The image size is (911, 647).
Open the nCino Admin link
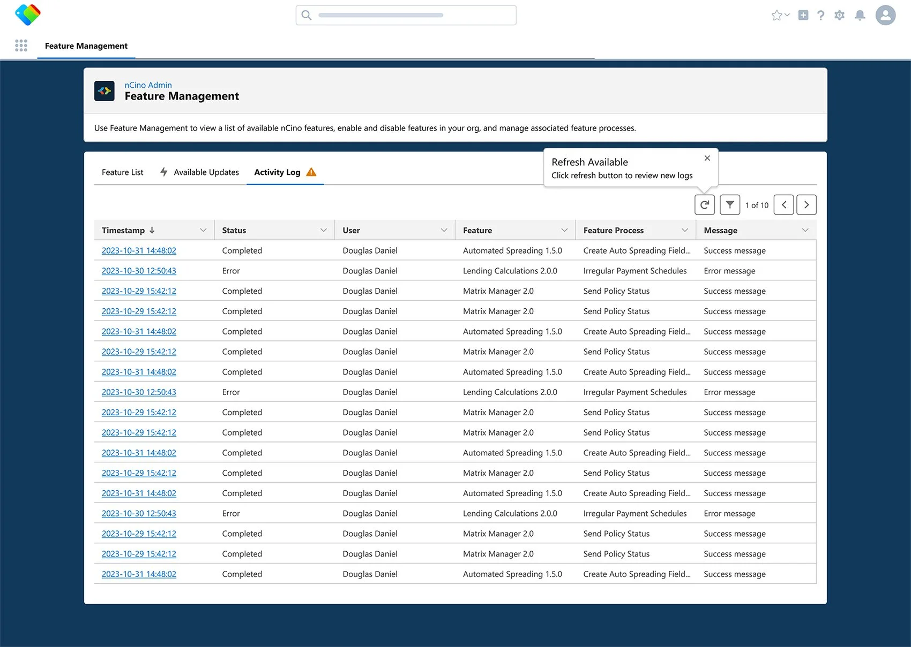pos(148,85)
